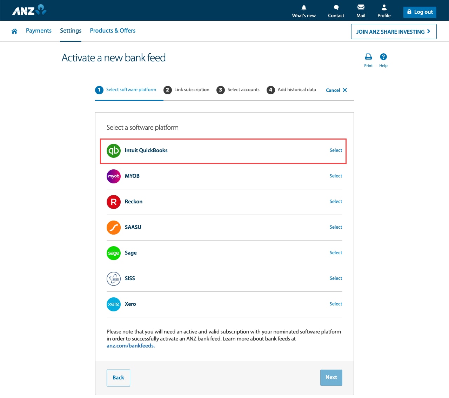Click the SISS name text
The width and height of the screenshot is (449, 398).
130,278
